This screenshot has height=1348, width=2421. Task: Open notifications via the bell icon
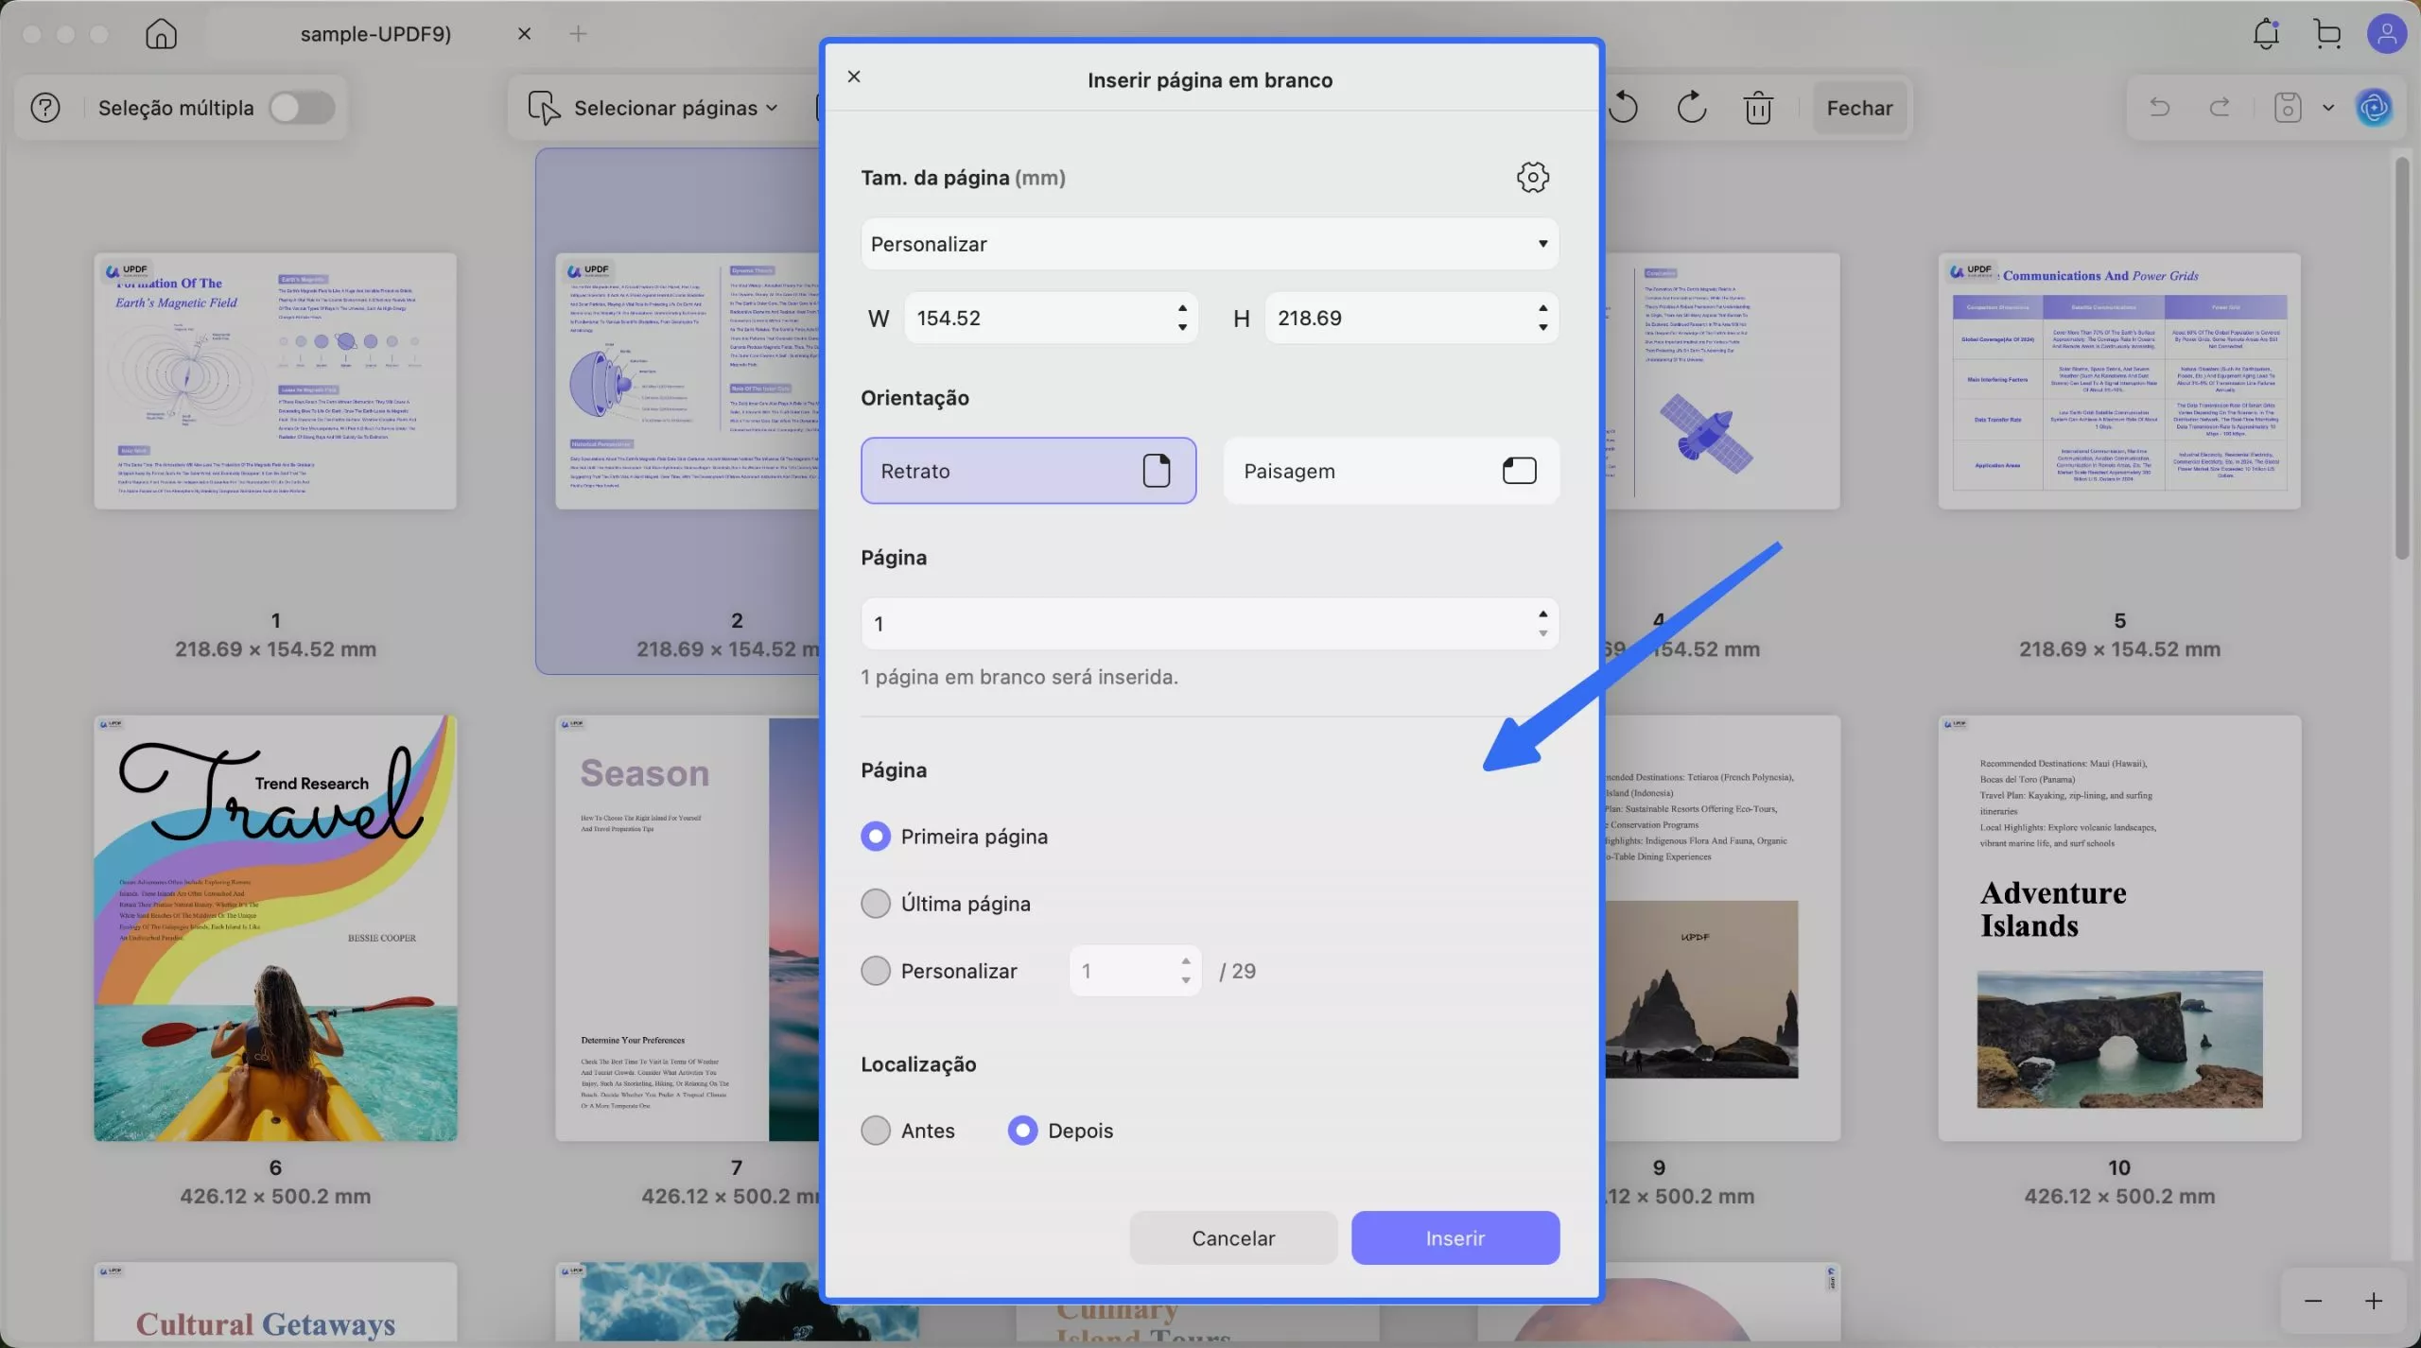point(2266,33)
